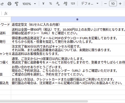This screenshot has height=103, width=125.
Task: Decrease font size with minus button
Action: [x=105, y=4]
